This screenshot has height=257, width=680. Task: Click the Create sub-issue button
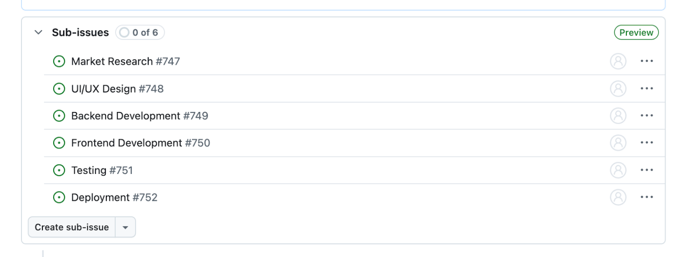coord(72,227)
